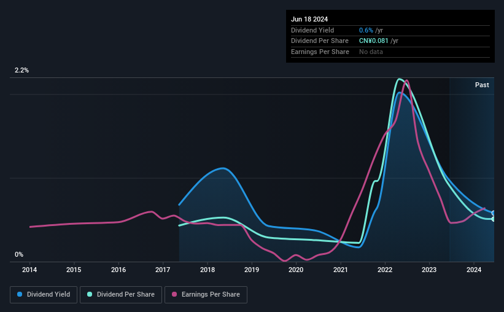Select the teal Dividend Per Share endpoint marker

tap(494, 219)
